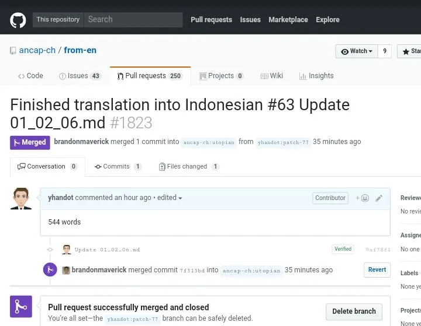
Task: Click the purple Merged status badge
Action: 30,142
